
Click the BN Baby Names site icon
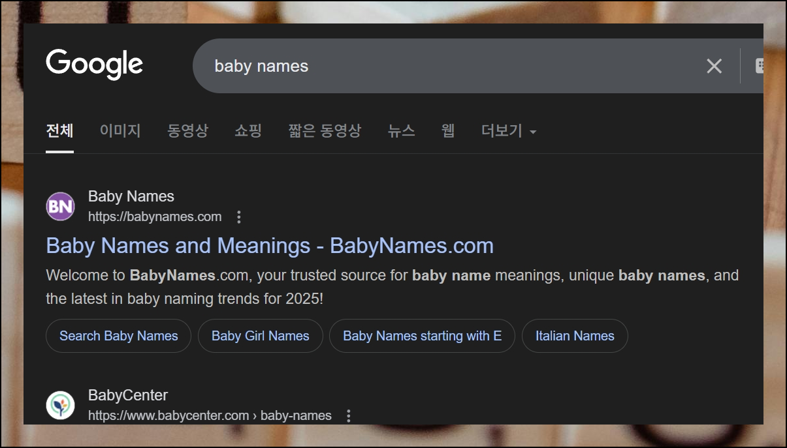61,207
